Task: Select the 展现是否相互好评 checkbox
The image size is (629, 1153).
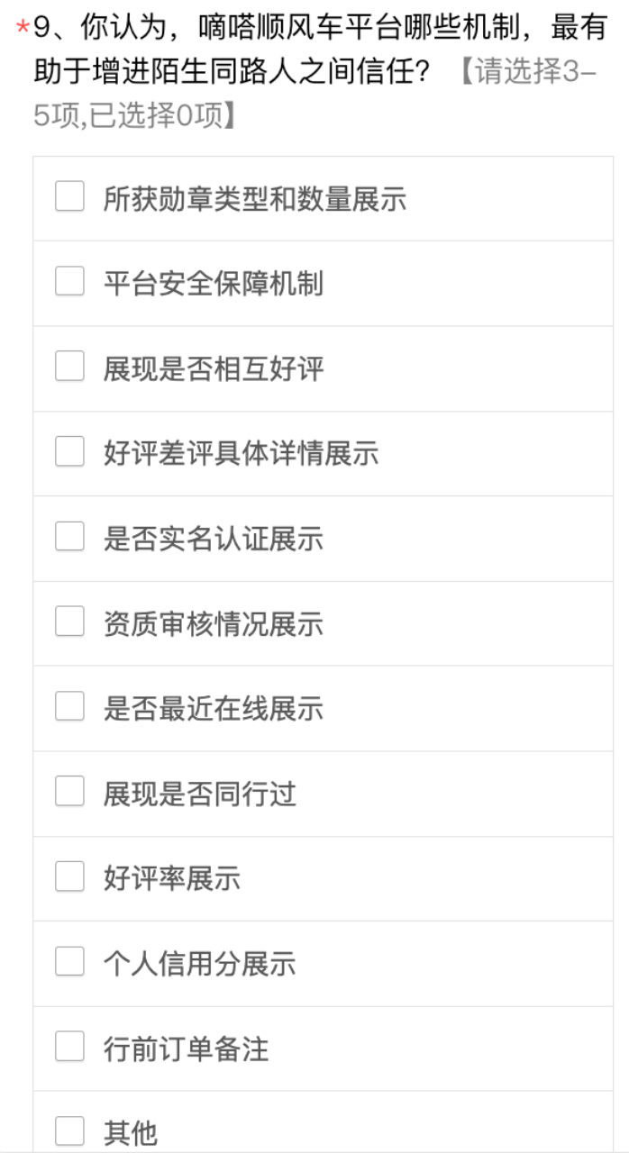Action: 69,367
